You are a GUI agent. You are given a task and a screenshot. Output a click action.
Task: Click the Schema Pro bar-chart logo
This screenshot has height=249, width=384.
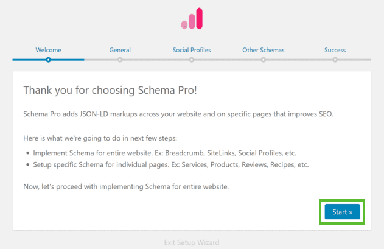[x=192, y=18]
